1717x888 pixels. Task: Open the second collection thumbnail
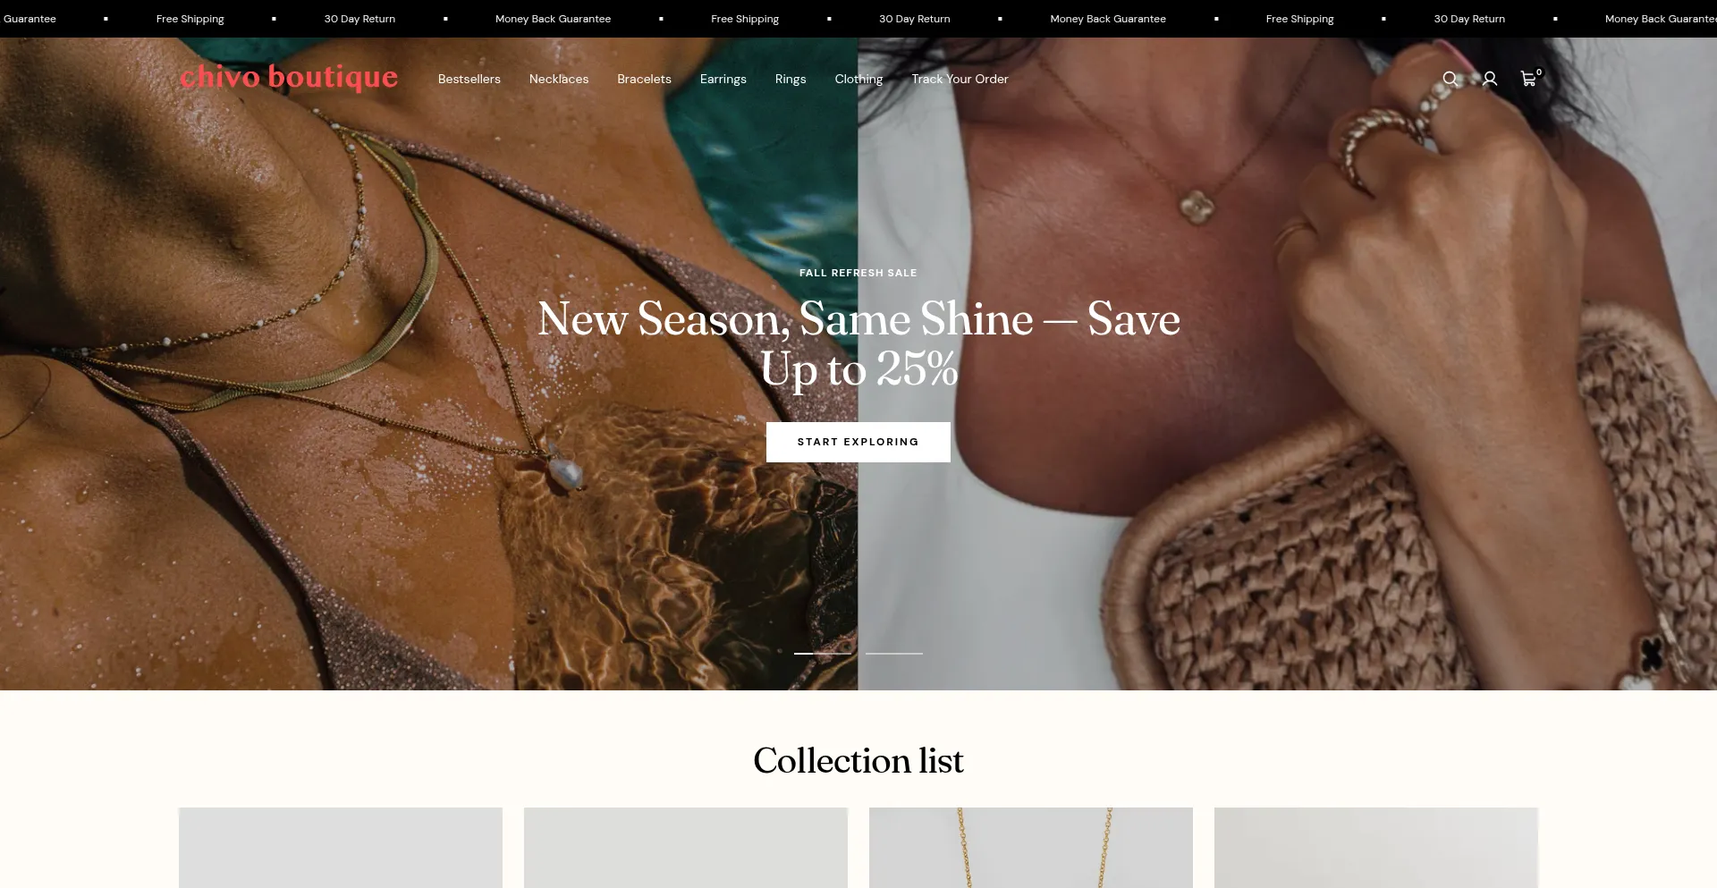click(x=686, y=848)
